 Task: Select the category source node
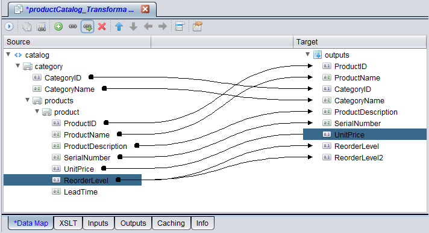tap(49, 67)
